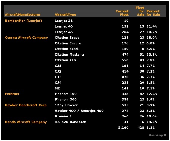Viewport: 170px width, 141px height.
Task: Click the Citation Mustang aircraft type
Action: (x=69, y=55)
